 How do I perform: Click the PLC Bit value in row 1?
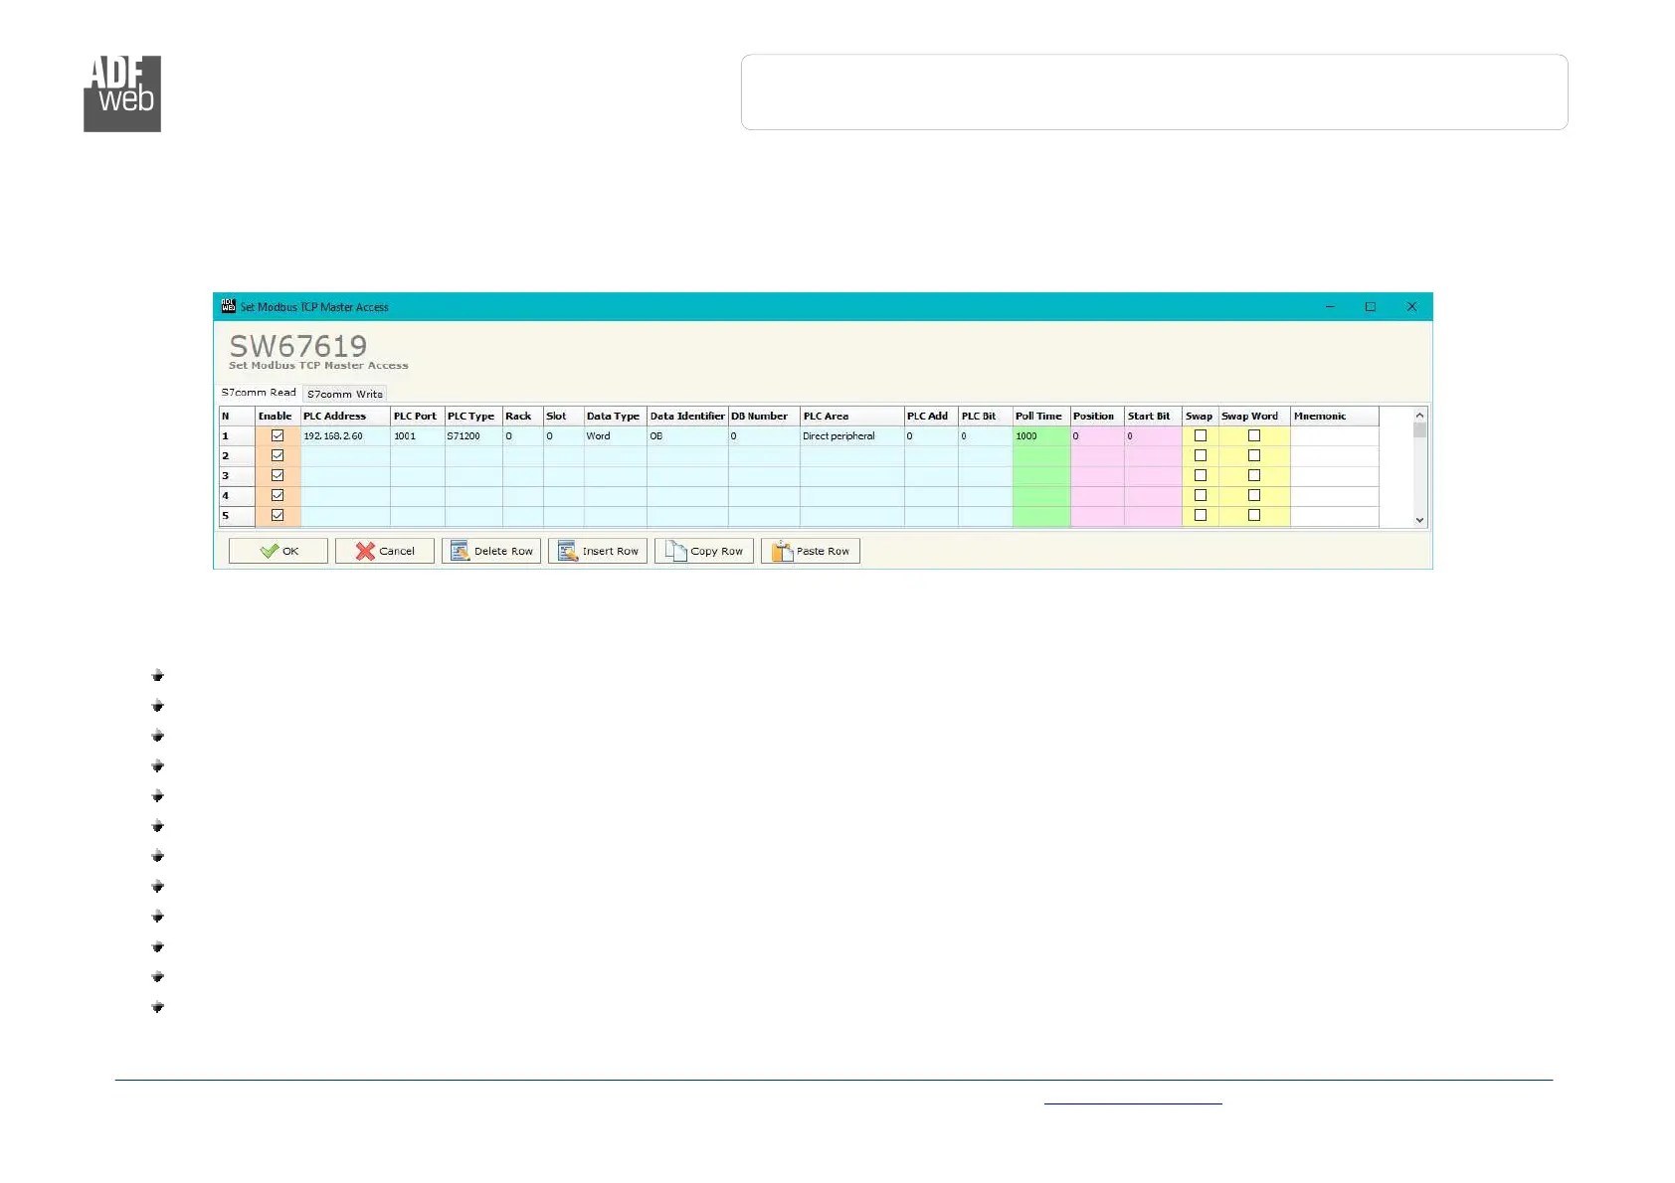986,436
